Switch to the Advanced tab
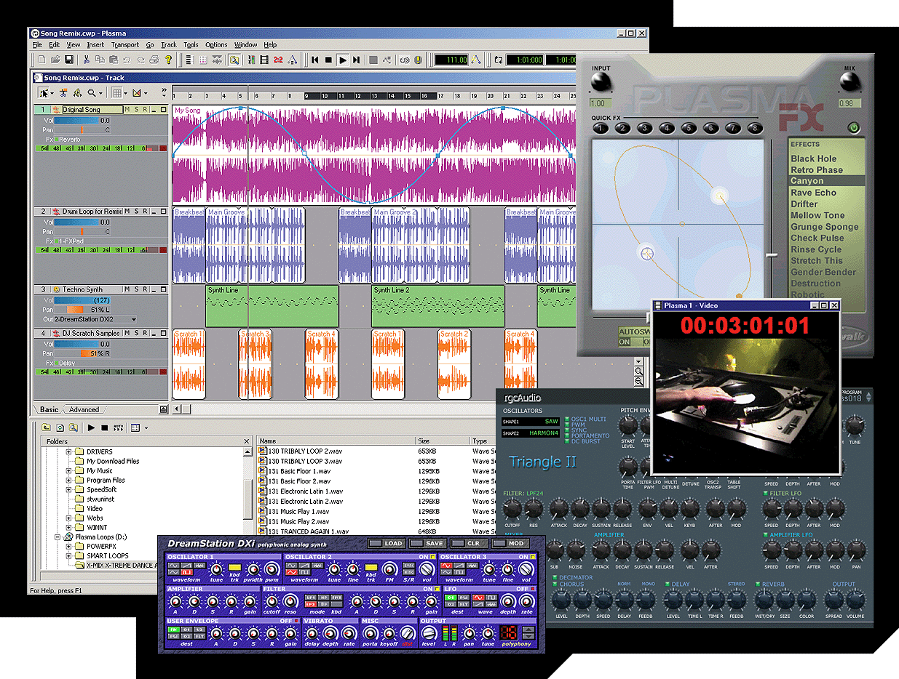 tap(84, 409)
